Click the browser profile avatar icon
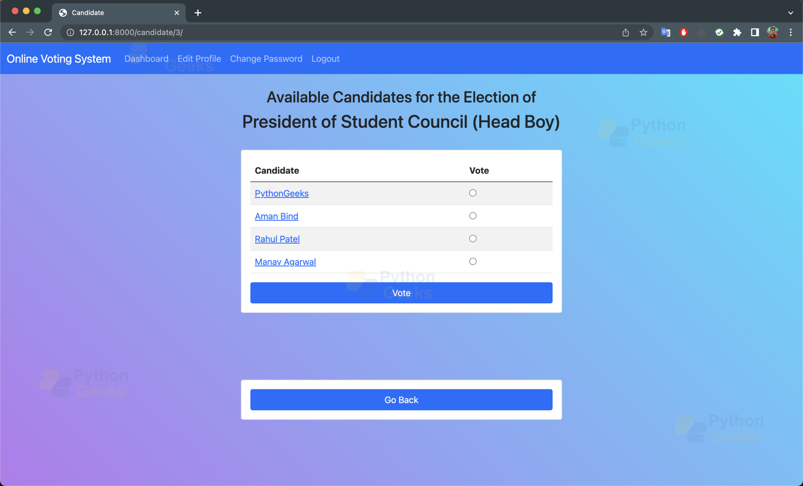The image size is (803, 486). (773, 33)
